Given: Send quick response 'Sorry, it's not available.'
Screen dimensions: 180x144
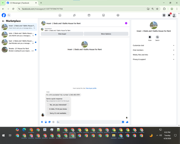Looking at the screenshot, I should (58, 113).
